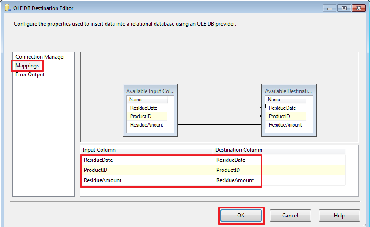Click the Available Input Columns title bar
370x227 pixels.
coord(150,91)
